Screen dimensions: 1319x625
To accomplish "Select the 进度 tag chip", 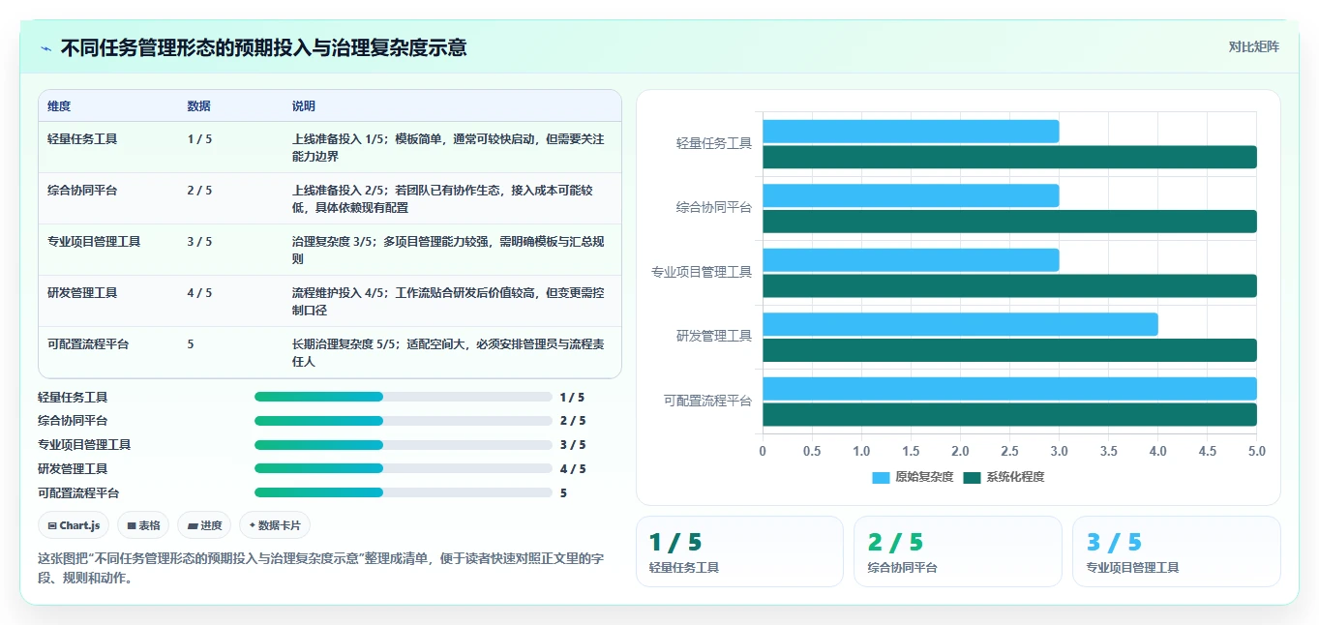I will point(204,525).
